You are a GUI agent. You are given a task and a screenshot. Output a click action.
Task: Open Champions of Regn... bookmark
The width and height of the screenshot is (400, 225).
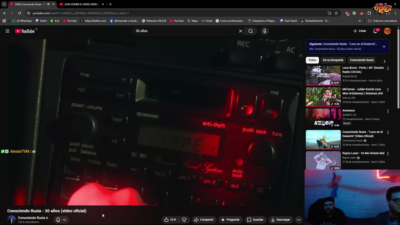coord(262,21)
